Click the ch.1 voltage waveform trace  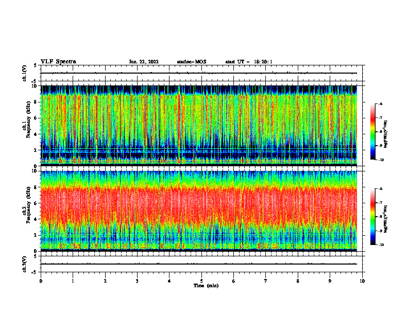coord(199,73)
